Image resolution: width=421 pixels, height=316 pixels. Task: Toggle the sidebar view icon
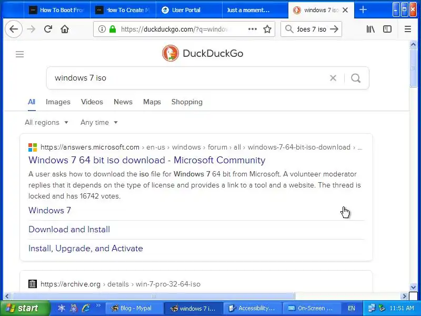point(387,29)
